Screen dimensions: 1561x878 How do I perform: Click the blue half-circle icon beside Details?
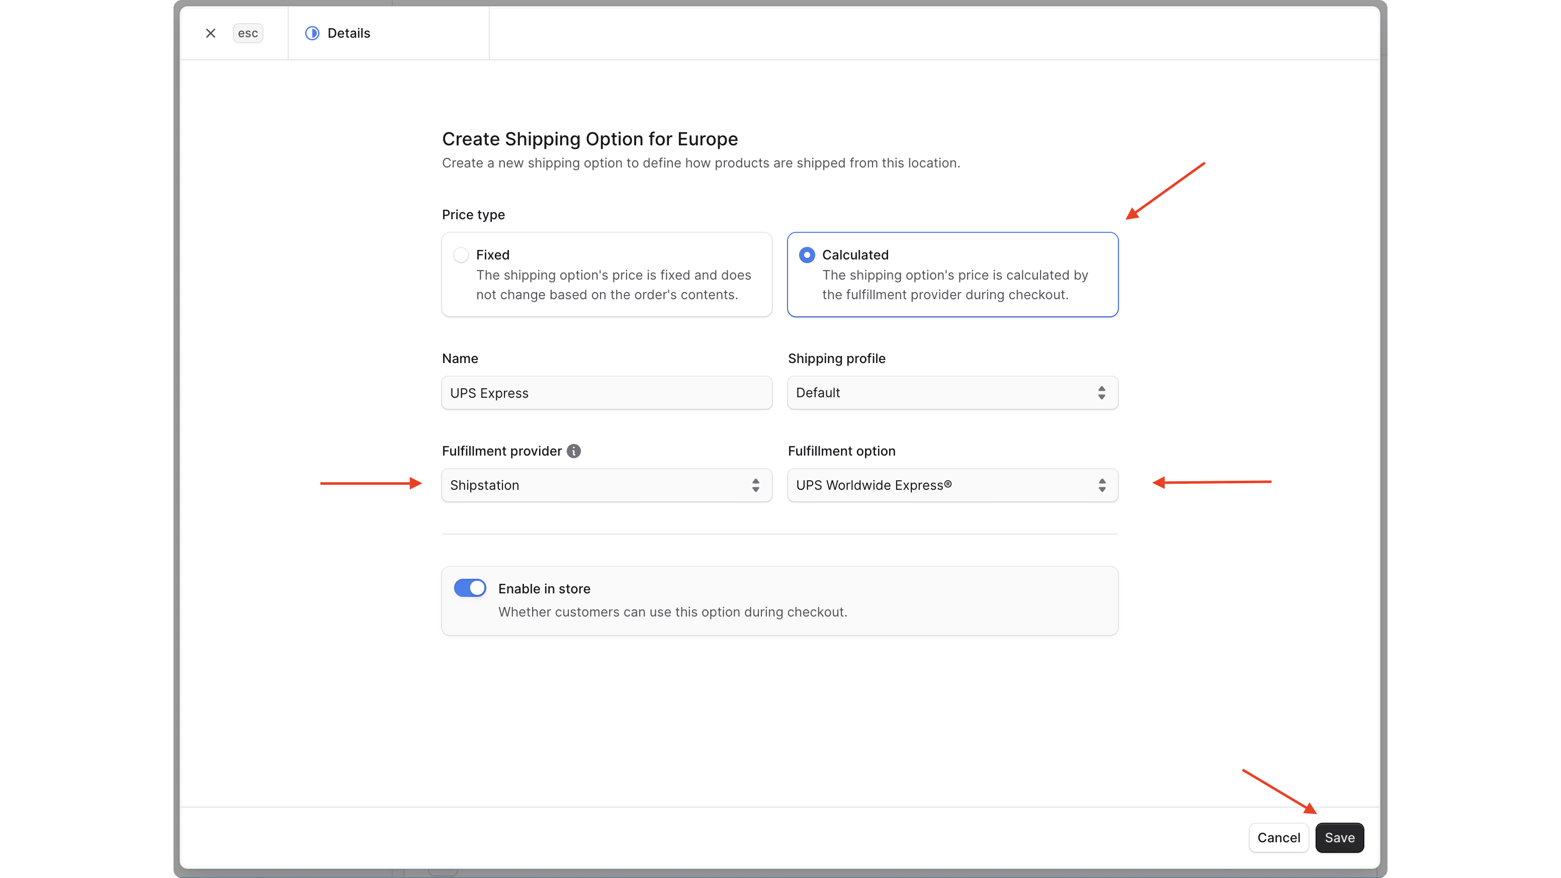[311, 33]
